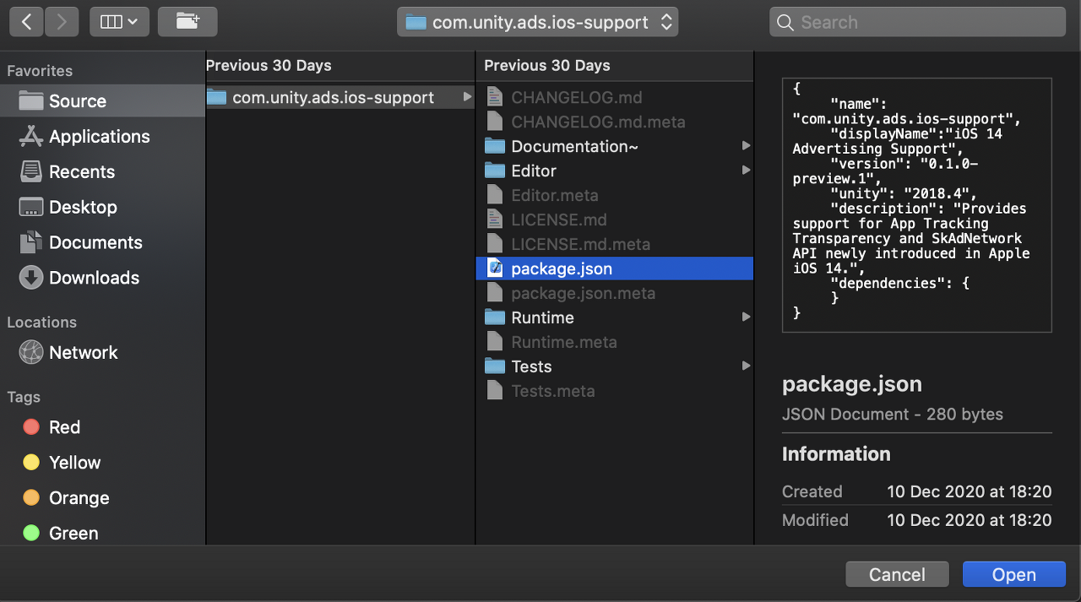Screen dimensions: 1081x602
Task: Expand arrow next to com.unity.ads.ios-support folder
Action: 467,97
